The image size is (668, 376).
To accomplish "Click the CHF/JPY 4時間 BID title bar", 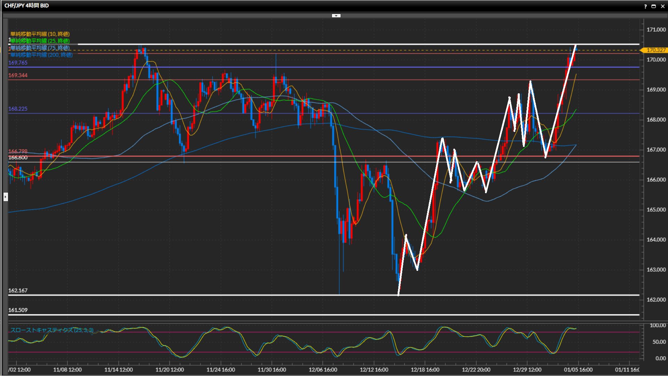I will pos(27,6).
